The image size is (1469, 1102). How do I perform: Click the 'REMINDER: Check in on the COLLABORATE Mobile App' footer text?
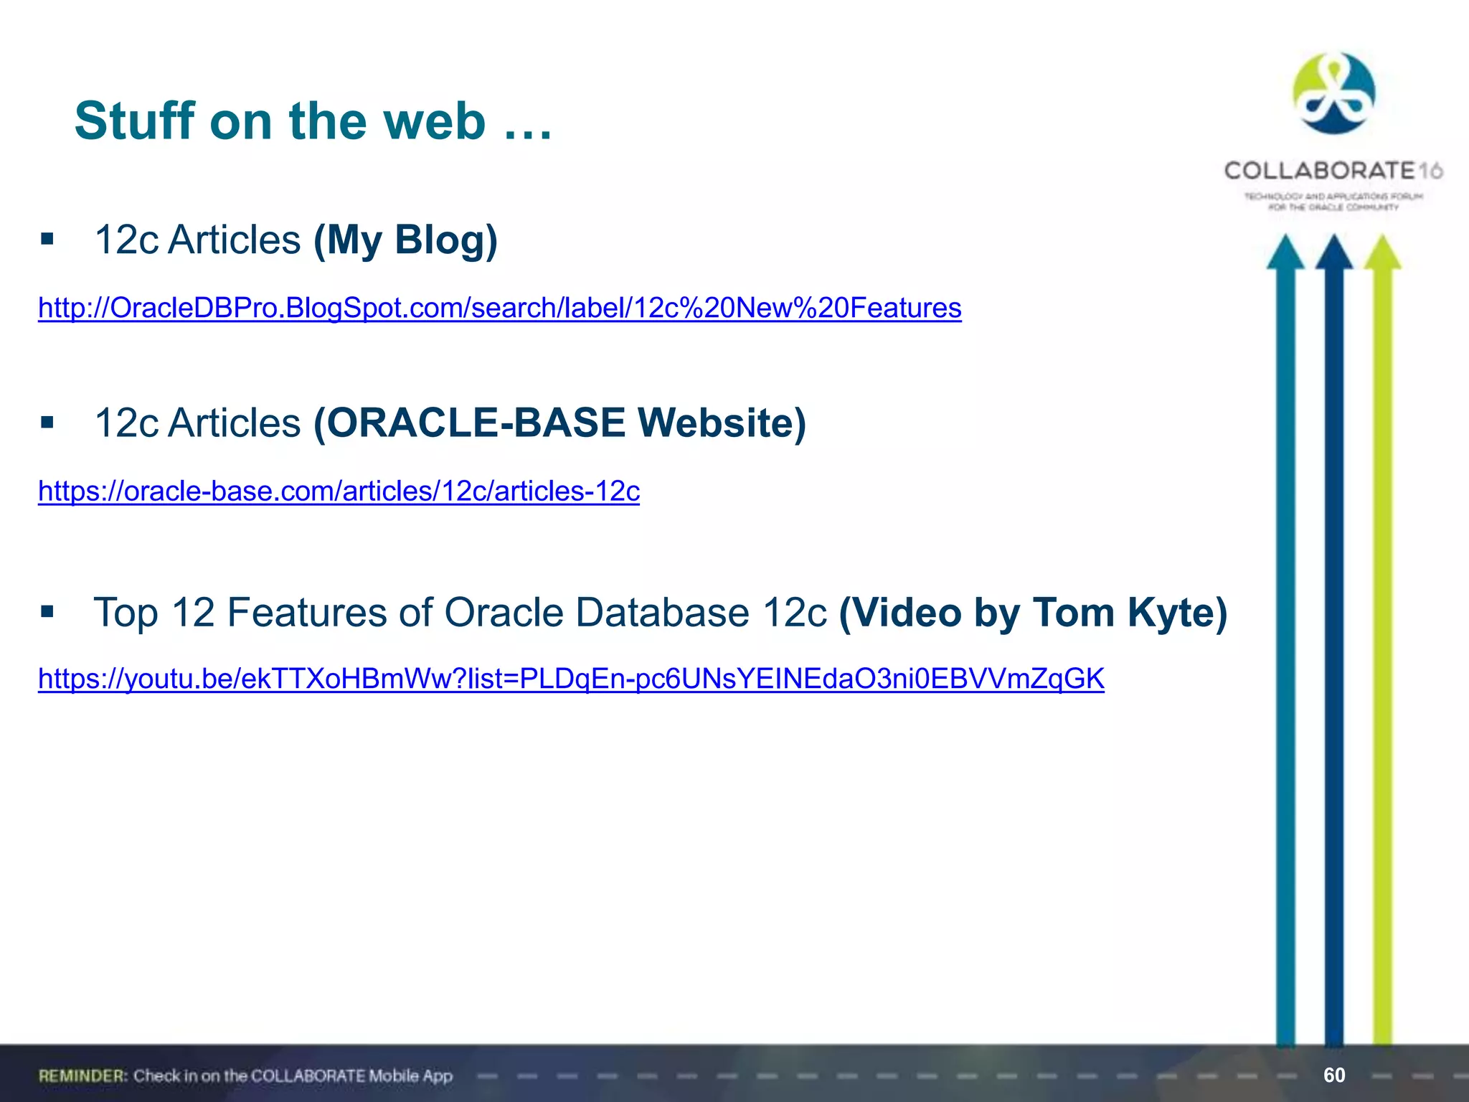coord(245,1075)
